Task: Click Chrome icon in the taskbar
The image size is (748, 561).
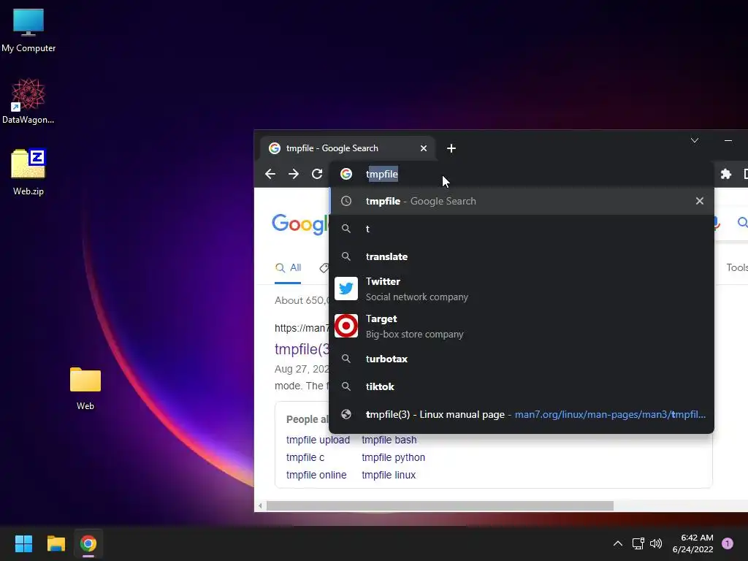Action: [x=88, y=543]
